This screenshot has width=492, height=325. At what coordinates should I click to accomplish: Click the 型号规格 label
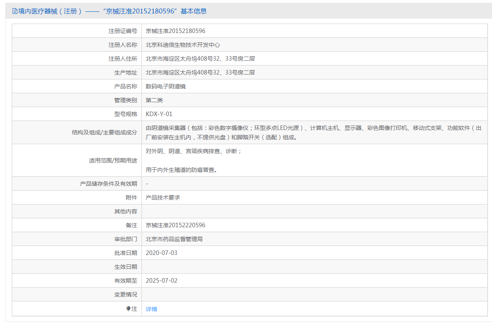coord(126,114)
